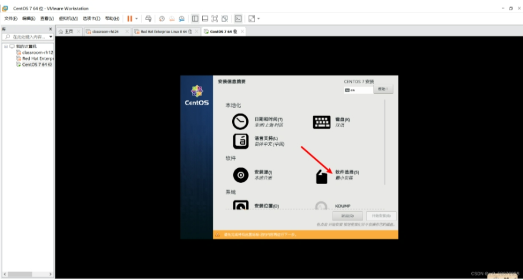Screen dimensions: 523x280
Task: Open the 选项卡(T) menu
Action: 92,19
